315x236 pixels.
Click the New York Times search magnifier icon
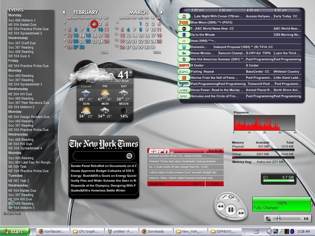129,156
